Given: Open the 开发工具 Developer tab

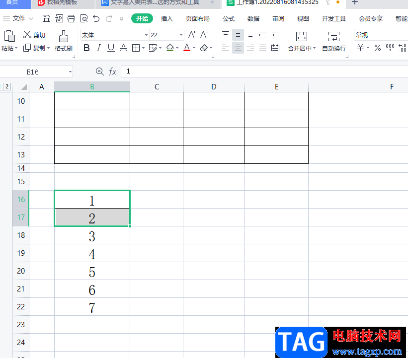Looking at the screenshot, I should pyautogui.click(x=333, y=18).
